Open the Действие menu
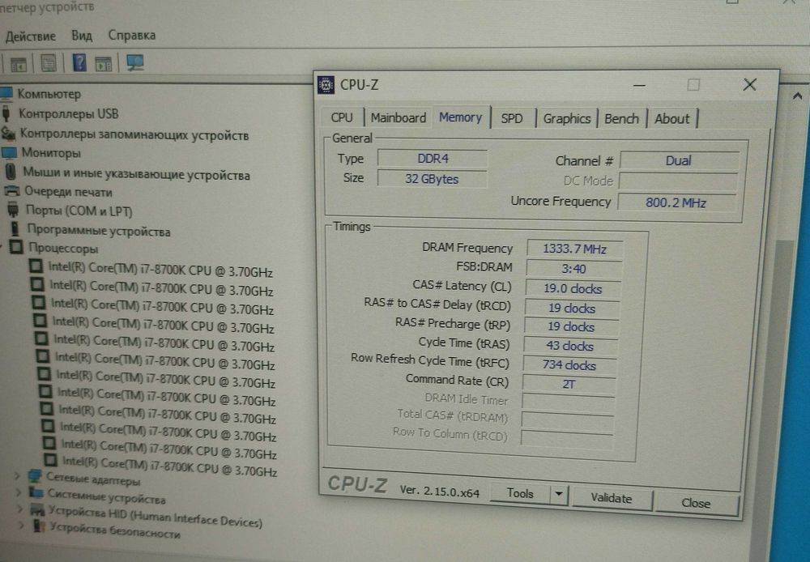Image resolution: width=810 pixels, height=562 pixels. (x=31, y=36)
